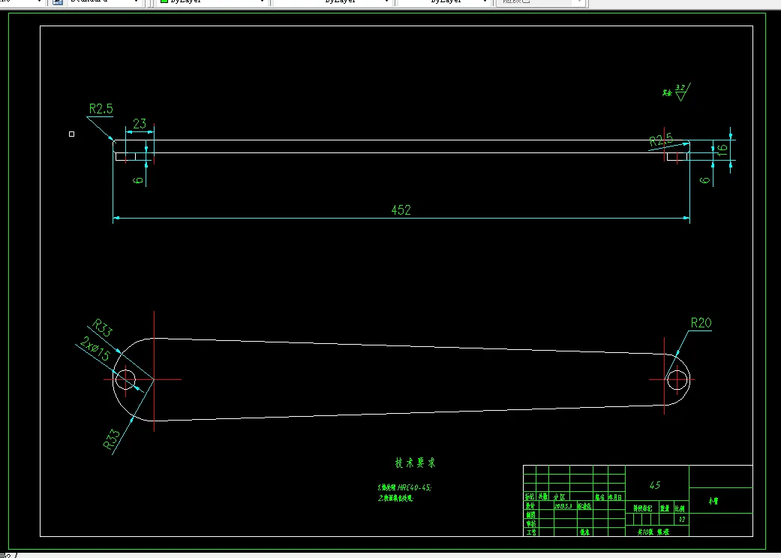The height and width of the screenshot is (558, 781).
Task: Select the HRC40-45 heat treatment note
Action: (x=404, y=487)
